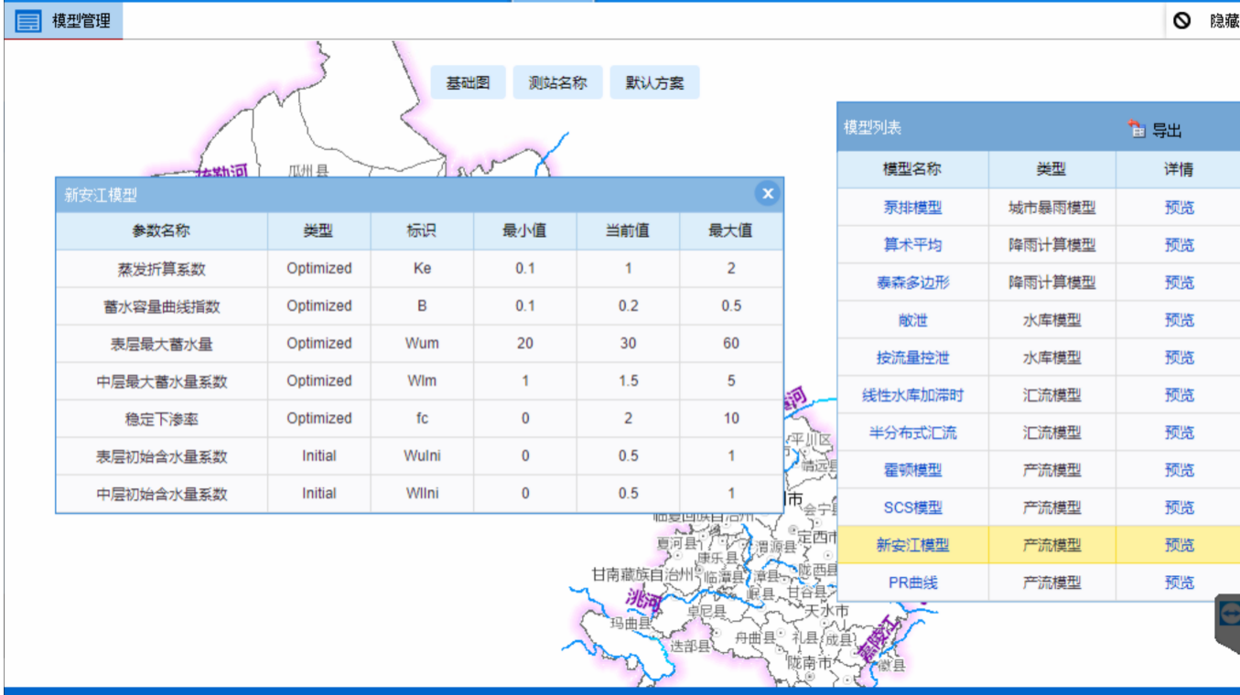
Task: Click the 当前值 cell for 蒸发折算系数
Action: pos(628,269)
